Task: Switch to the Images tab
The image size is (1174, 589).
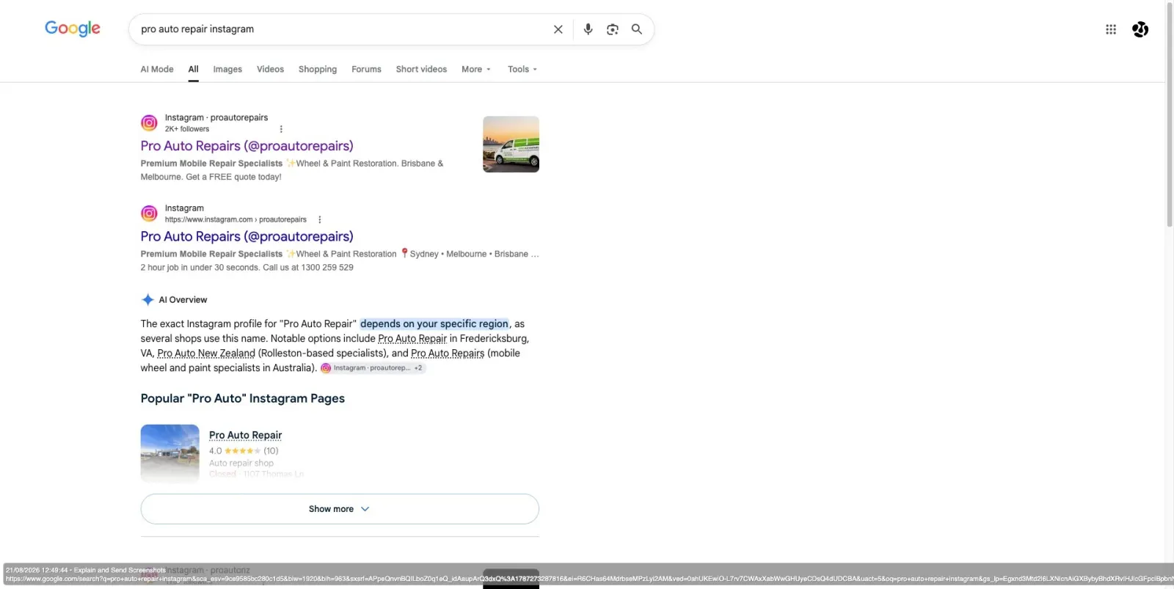Action: pyautogui.click(x=227, y=69)
